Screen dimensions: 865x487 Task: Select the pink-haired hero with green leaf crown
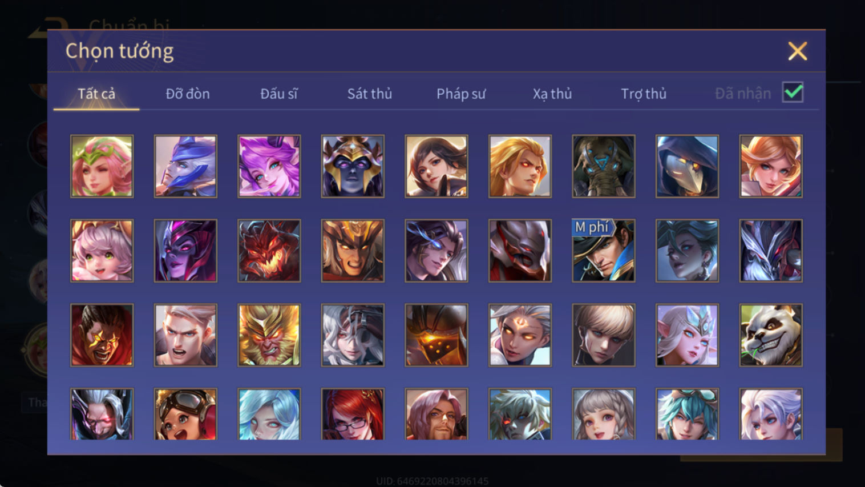[102, 166]
